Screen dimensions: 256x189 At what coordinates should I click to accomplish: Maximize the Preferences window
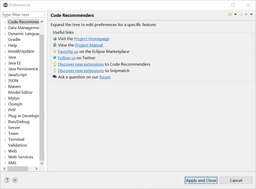[233, 5]
